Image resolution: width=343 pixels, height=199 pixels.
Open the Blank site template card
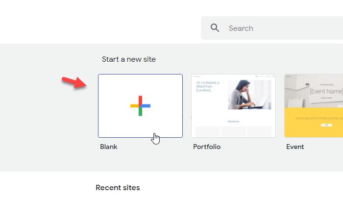click(140, 106)
